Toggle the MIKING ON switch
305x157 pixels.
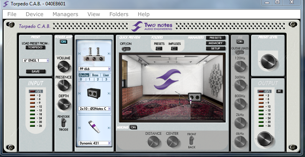(x=133, y=128)
